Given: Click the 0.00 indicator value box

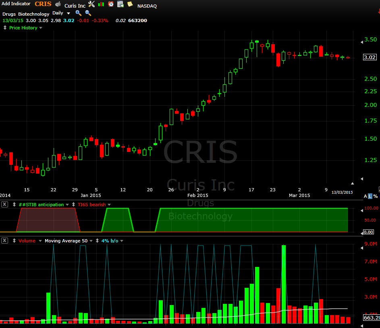Looking at the screenshot, I should 368,232.
